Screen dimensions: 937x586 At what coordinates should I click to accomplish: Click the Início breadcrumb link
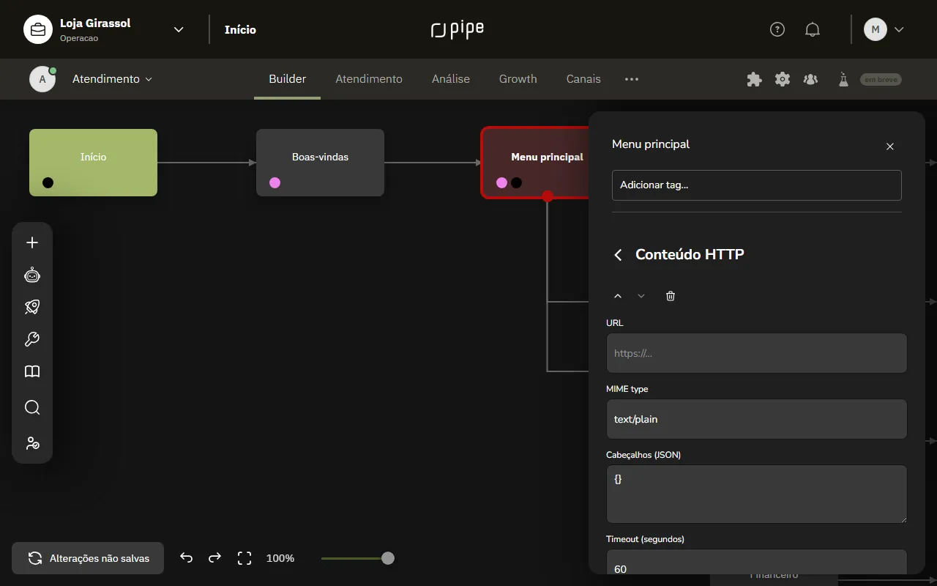[x=240, y=30]
